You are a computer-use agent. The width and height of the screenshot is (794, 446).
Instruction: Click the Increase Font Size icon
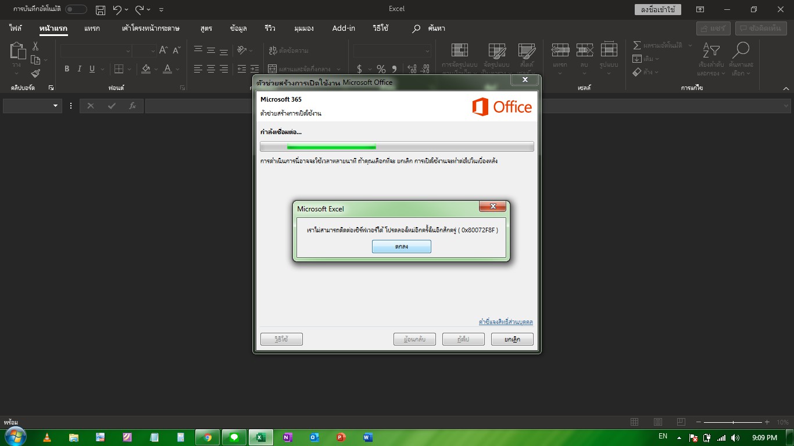(x=163, y=51)
